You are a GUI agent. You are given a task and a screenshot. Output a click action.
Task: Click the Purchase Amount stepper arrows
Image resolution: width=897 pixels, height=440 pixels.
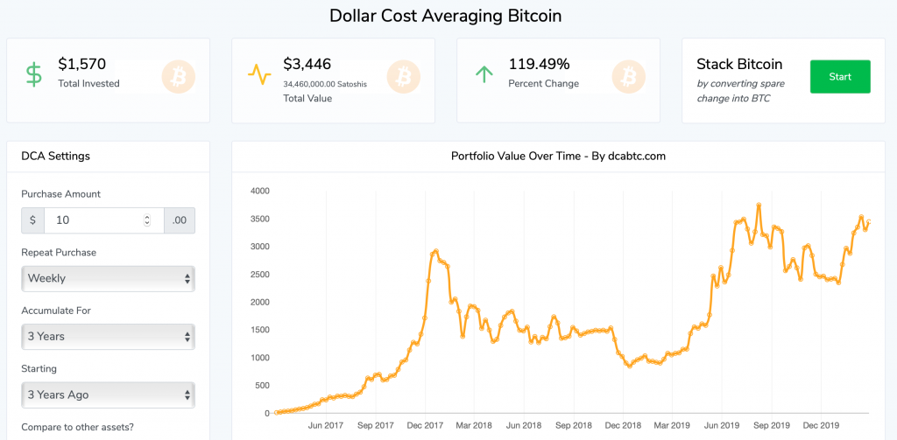(147, 220)
